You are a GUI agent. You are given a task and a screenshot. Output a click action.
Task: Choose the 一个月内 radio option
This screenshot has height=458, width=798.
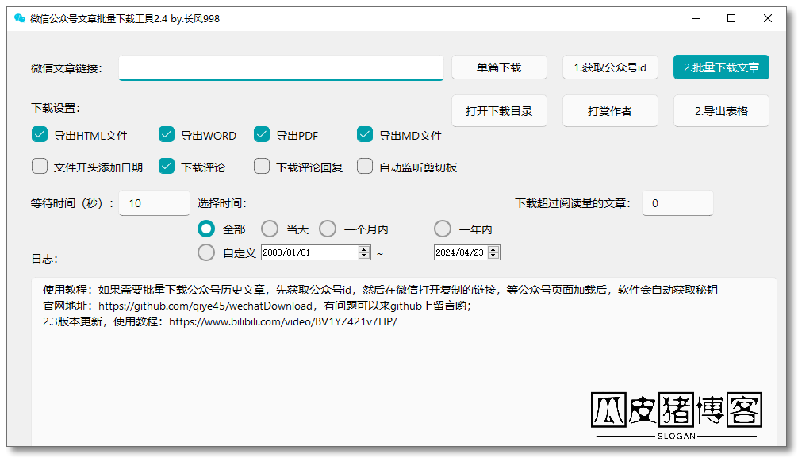(x=328, y=229)
